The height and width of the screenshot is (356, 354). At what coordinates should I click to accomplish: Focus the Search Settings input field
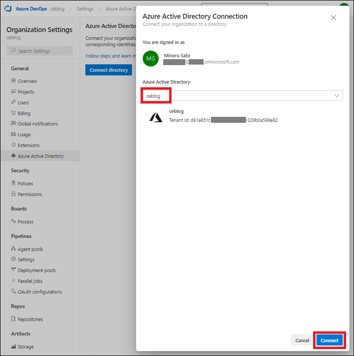[x=40, y=51]
